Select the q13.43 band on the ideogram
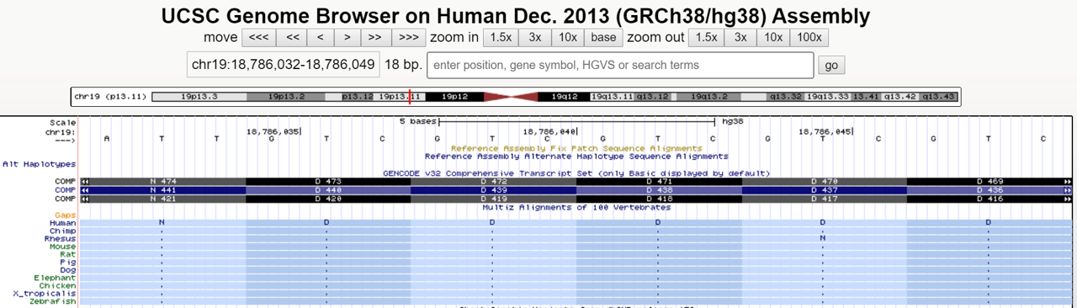Screen dimensions: 1077x308 939,97
